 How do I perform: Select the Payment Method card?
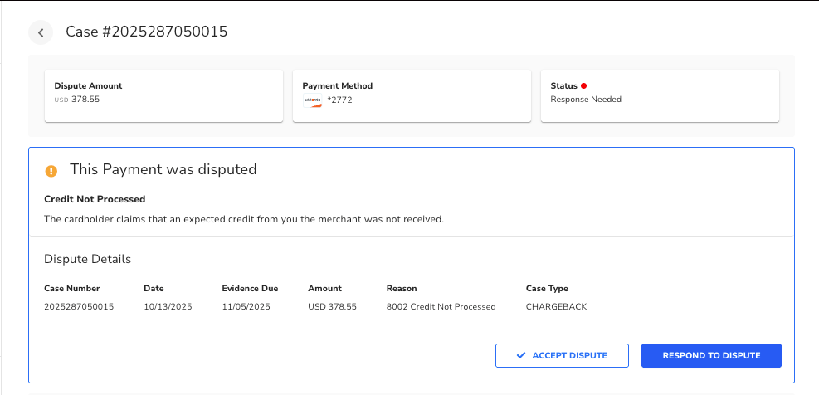412,95
